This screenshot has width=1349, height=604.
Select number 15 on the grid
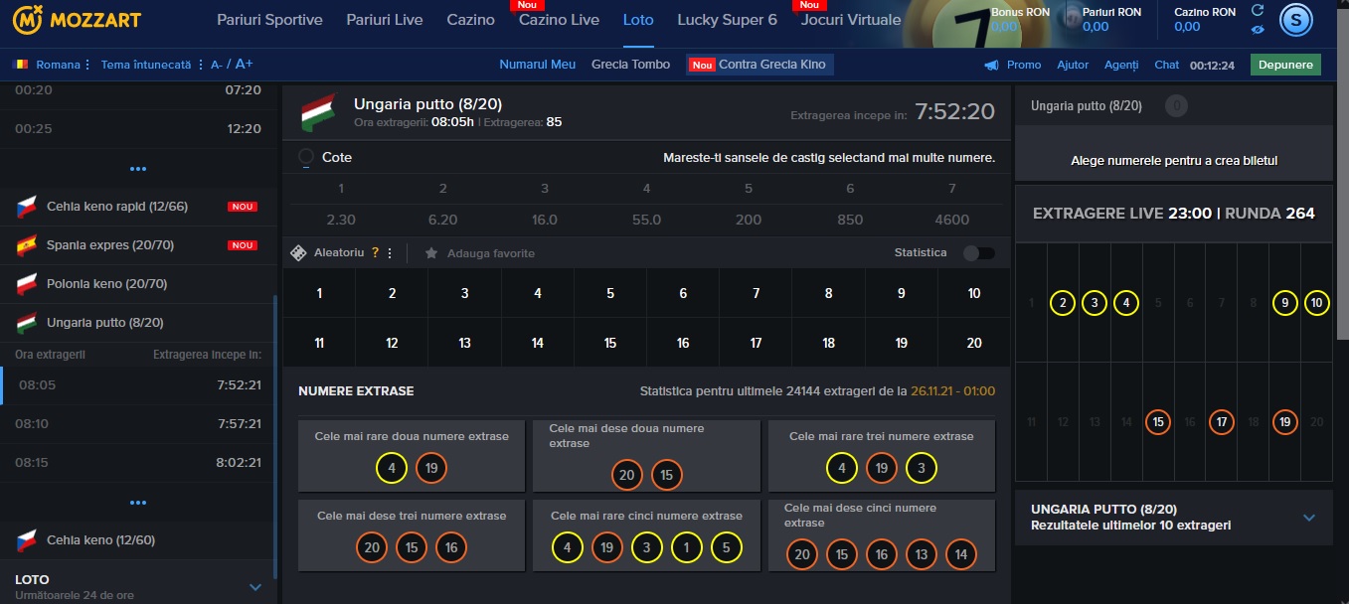(x=610, y=343)
